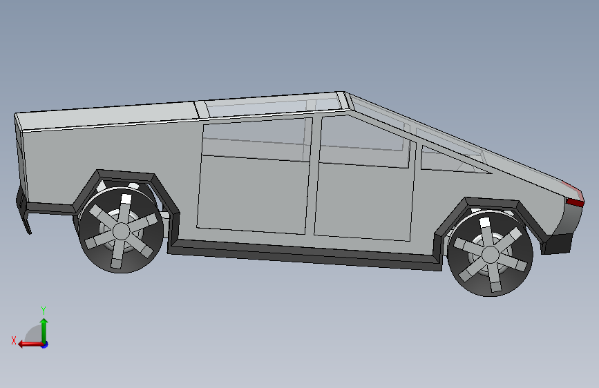This screenshot has height=388, width=599.
Task: Select the front wheel arch fender trim
Action: click(493, 203)
